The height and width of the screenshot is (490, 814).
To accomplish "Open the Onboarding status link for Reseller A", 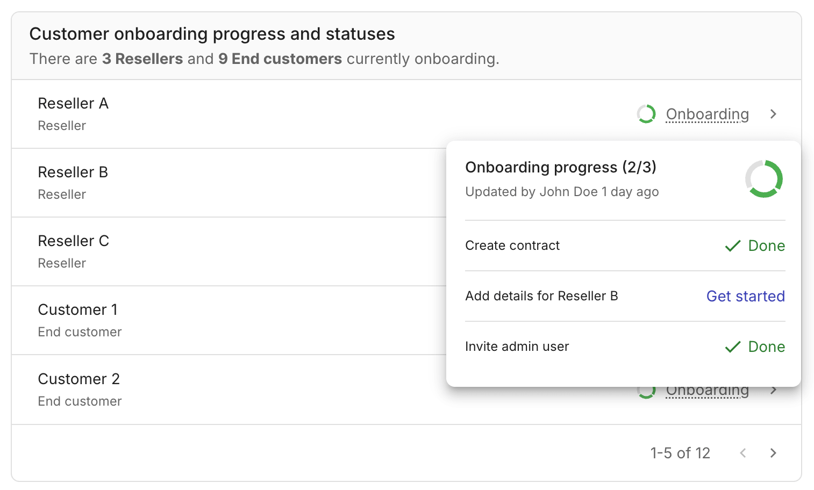I will (708, 114).
